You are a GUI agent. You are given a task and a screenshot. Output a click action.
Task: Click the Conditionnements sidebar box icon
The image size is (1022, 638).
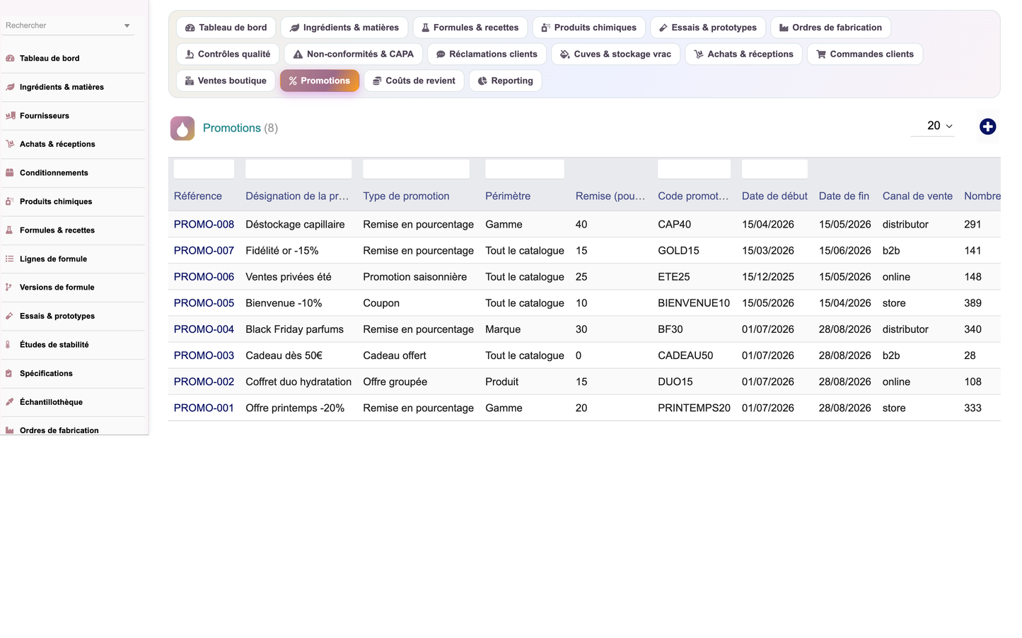(x=10, y=173)
